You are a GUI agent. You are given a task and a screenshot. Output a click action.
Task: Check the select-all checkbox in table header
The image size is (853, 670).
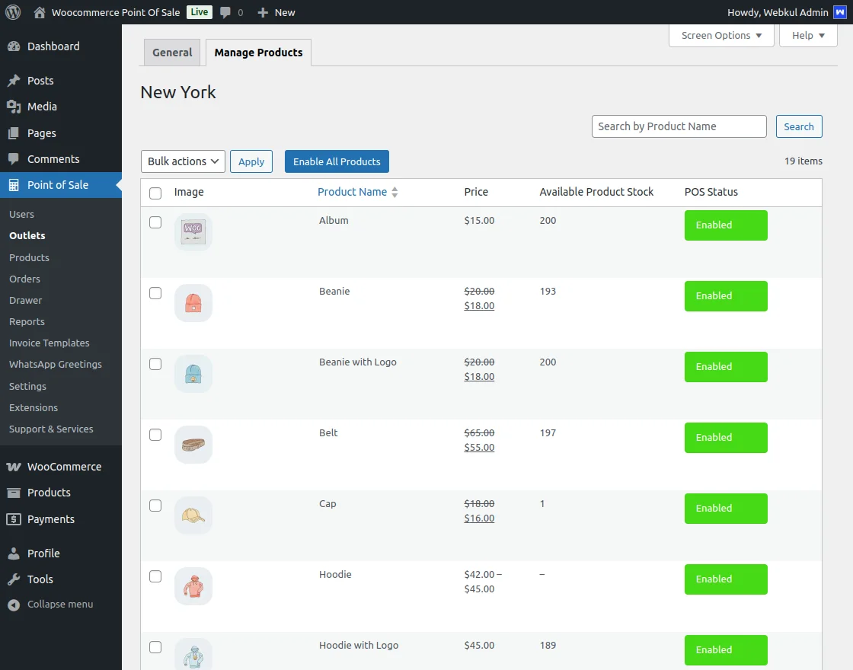[155, 193]
